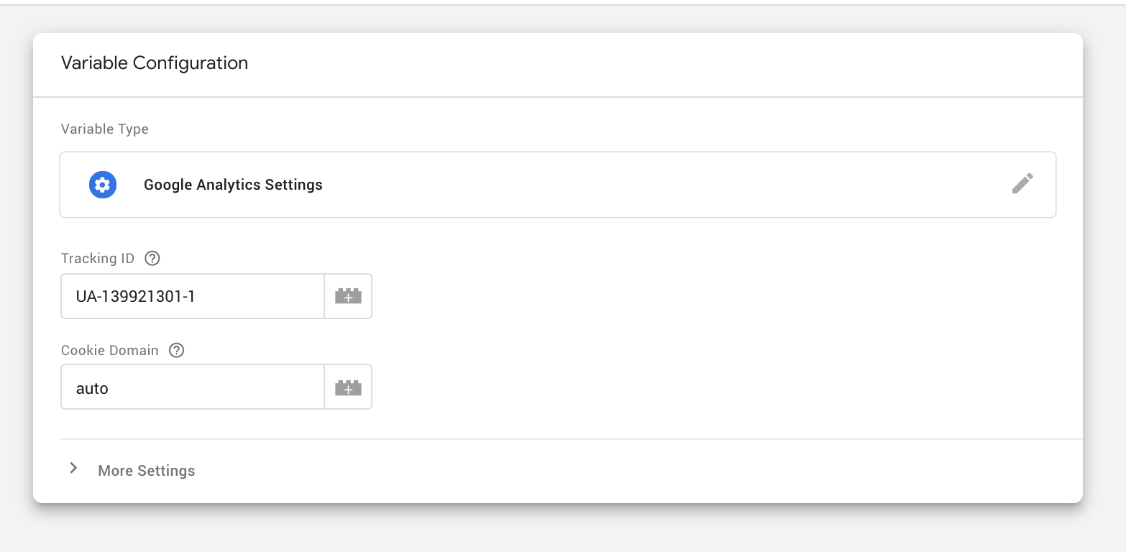Select the Google Analytics Settings type name
The height and width of the screenshot is (552, 1126).
[x=233, y=185]
